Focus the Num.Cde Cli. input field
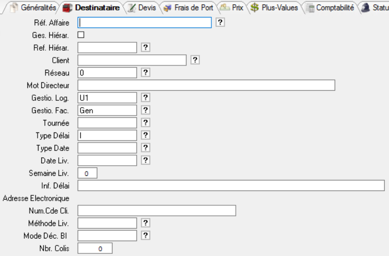389x256 pixels. point(156,211)
